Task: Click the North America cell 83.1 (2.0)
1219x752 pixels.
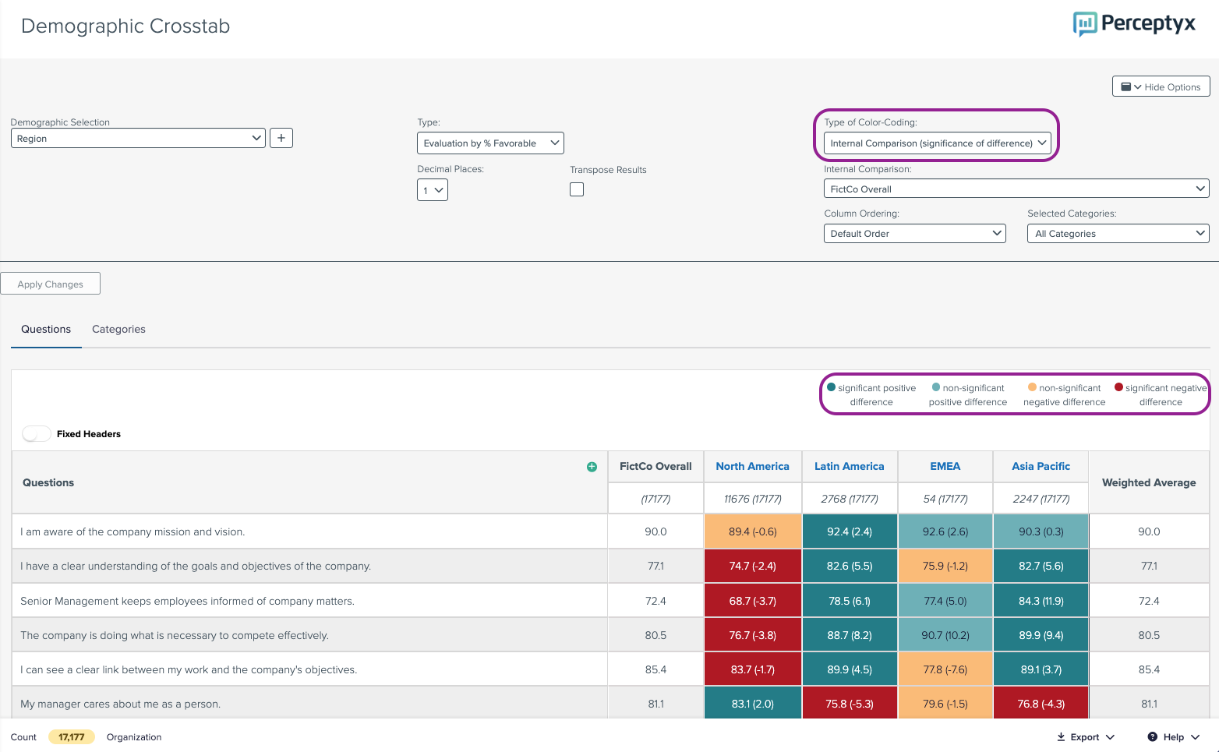Action: [x=753, y=704]
